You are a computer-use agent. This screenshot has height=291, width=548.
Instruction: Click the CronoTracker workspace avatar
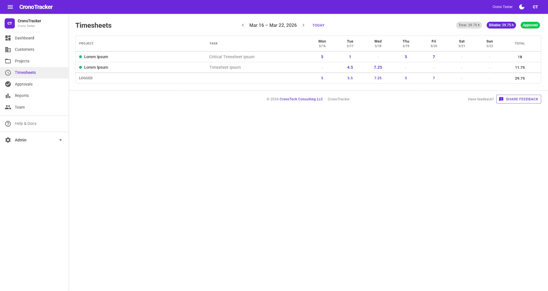tap(10, 23)
